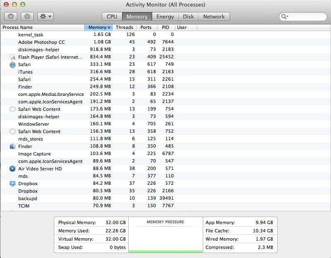Viewport: 331px width, 258px height.
Task: Select the mds process row
Action: [x=165, y=176]
